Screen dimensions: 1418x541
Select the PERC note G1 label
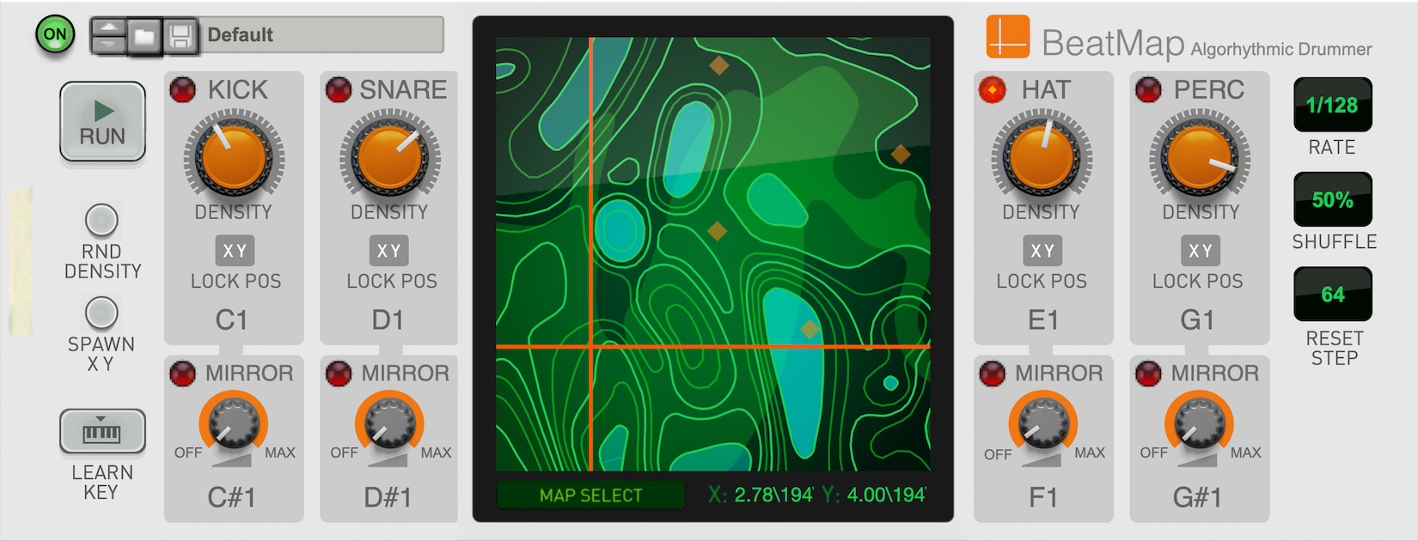pyautogui.click(x=1197, y=320)
